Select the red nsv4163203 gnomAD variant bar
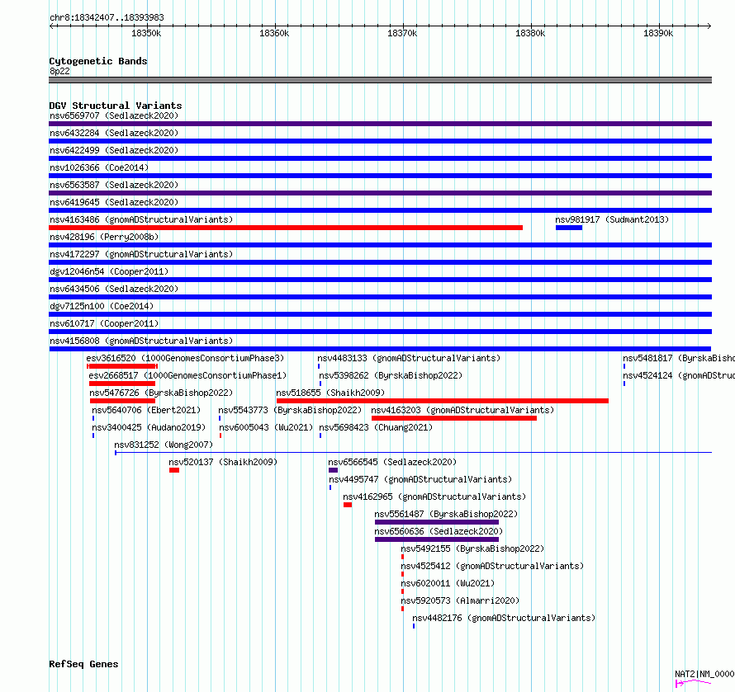This screenshot has height=692, width=735. pyautogui.click(x=453, y=418)
